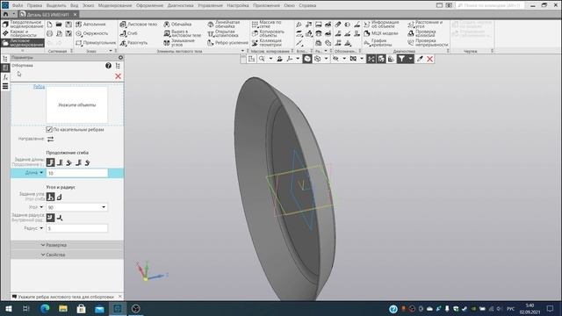
Task: Click the print icon in Системная group
Action: pos(49,33)
